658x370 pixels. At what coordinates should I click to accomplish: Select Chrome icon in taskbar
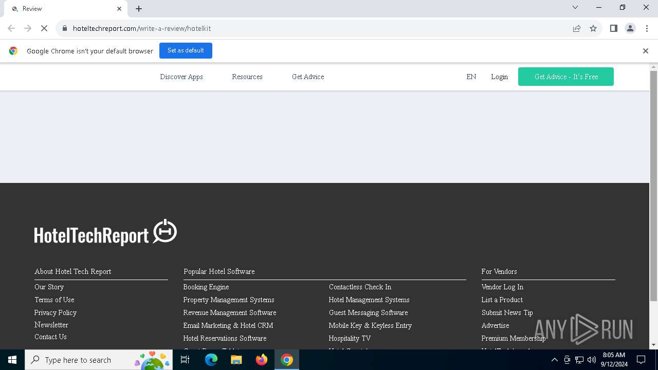pyautogui.click(x=287, y=360)
